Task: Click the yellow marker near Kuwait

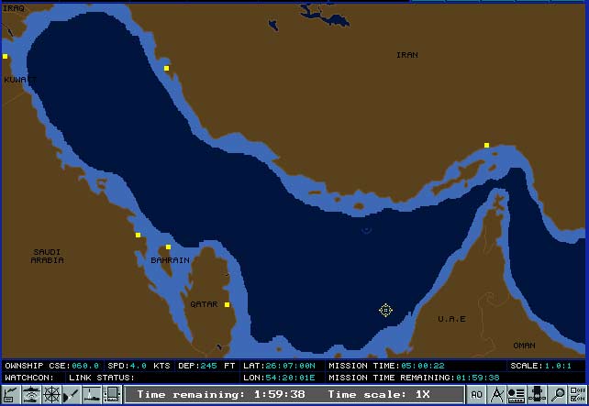Action: [5, 57]
